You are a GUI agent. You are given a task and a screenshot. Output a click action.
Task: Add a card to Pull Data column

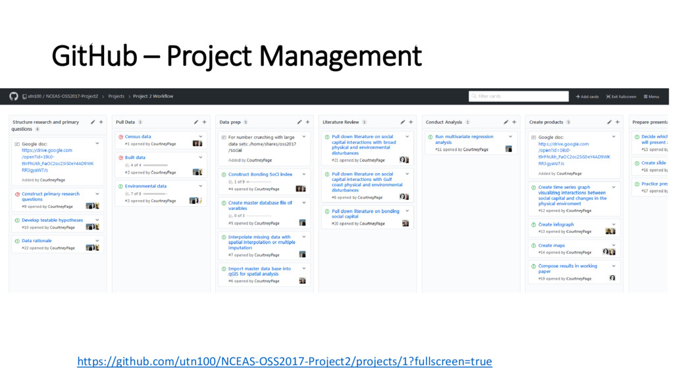coord(204,122)
